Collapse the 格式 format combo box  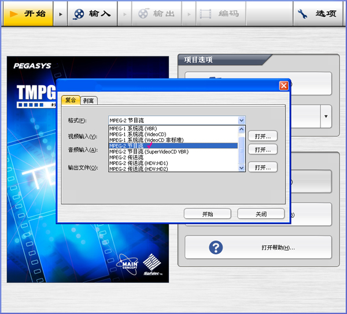[176, 120]
